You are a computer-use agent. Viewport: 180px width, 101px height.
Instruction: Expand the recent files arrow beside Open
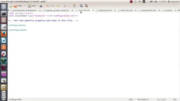click(x=25, y=6)
